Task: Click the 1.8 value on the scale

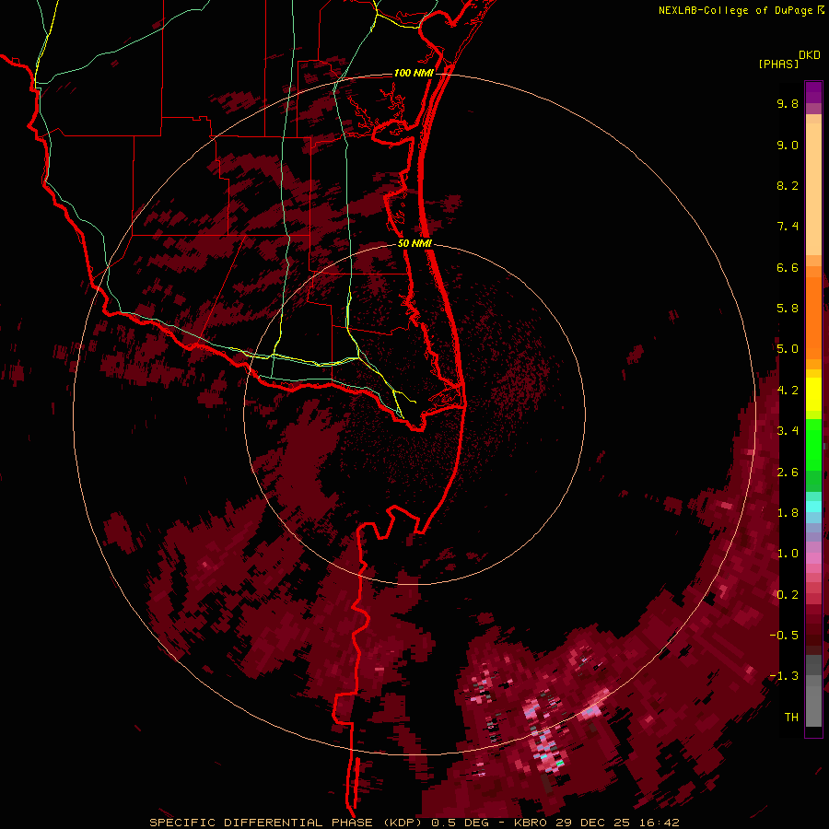Action: coord(788,513)
